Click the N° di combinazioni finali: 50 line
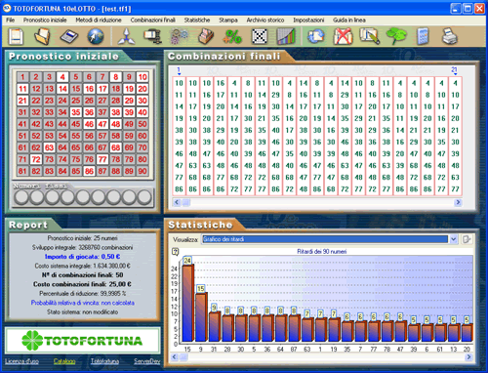 click(x=83, y=275)
